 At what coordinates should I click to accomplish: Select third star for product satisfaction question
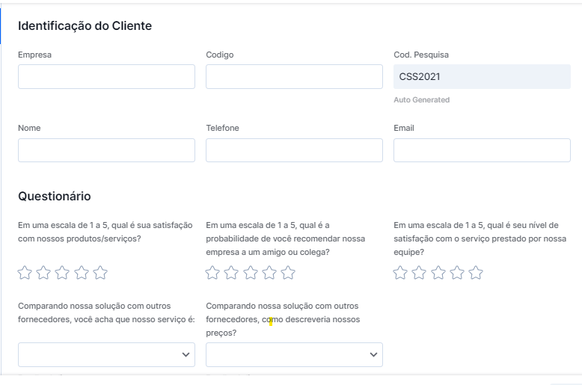click(62, 273)
